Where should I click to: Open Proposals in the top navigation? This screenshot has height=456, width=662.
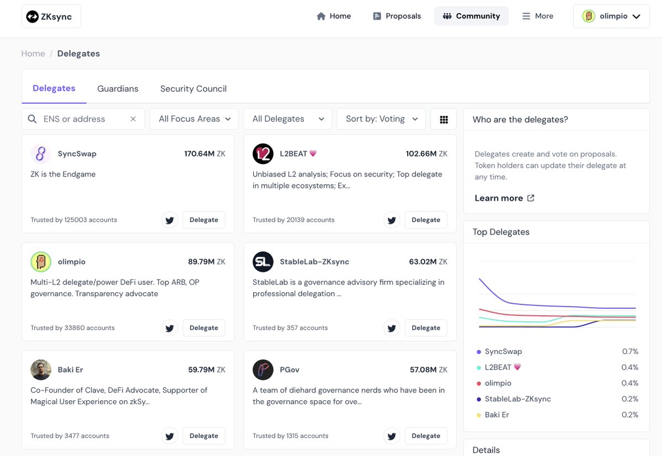tap(397, 17)
